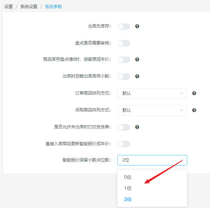Image resolution: width=210 pixels, height=208 pixels.
Task: Expand the 订单商品排列方式 dropdown
Action: [152, 94]
